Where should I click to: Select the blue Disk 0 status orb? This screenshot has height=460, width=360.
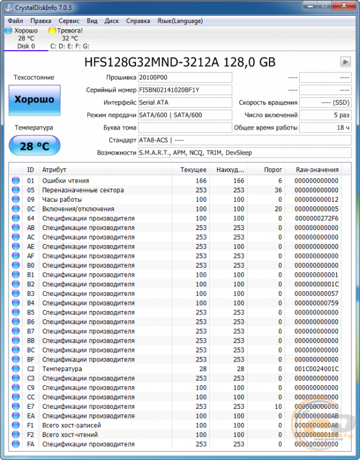point(9,30)
